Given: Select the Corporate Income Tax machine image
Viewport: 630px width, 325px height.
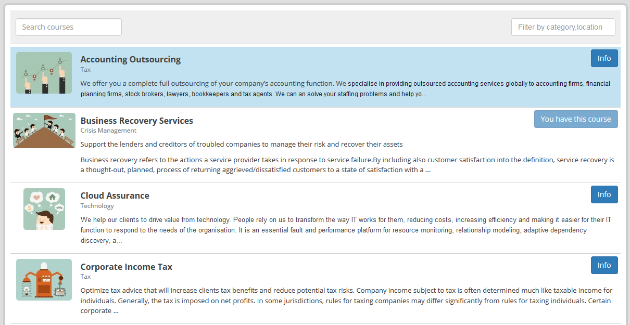Looking at the screenshot, I should [x=44, y=280].
